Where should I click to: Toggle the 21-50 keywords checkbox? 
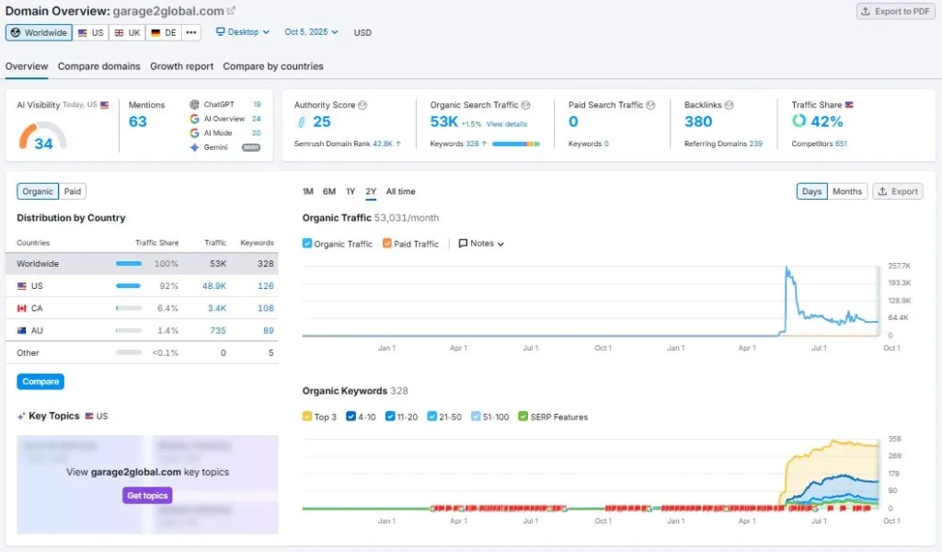(x=432, y=416)
